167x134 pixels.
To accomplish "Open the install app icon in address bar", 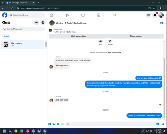I will pyautogui.click(x=150, y=8).
